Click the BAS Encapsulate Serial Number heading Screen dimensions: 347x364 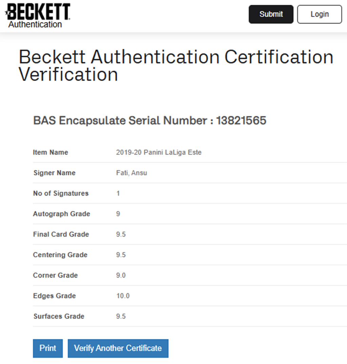coord(149,121)
